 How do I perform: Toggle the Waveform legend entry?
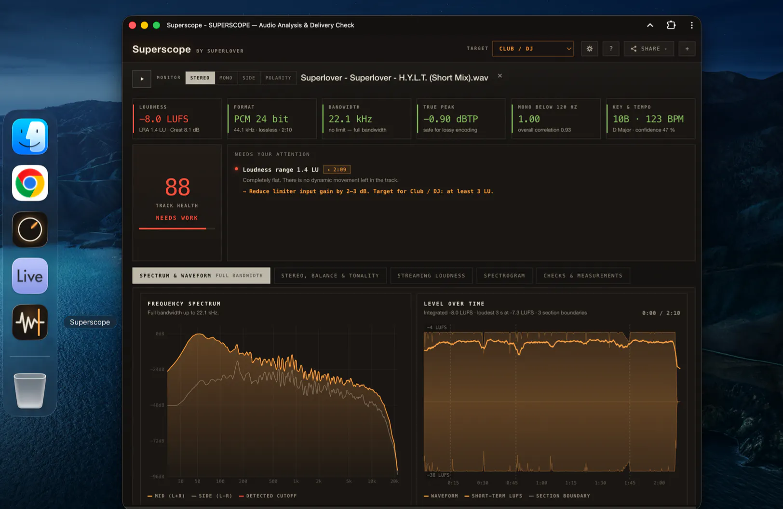pyautogui.click(x=441, y=496)
